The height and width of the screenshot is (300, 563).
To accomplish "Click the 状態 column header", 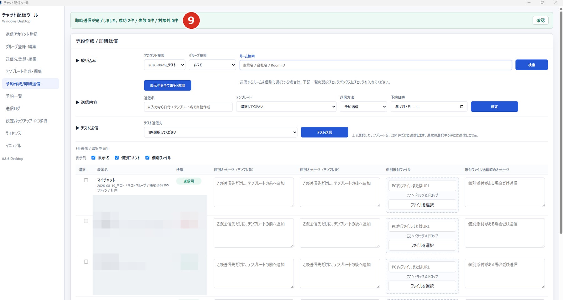I will pyautogui.click(x=180, y=170).
